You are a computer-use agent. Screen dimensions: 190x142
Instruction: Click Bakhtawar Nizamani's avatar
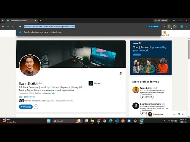coord(136,106)
